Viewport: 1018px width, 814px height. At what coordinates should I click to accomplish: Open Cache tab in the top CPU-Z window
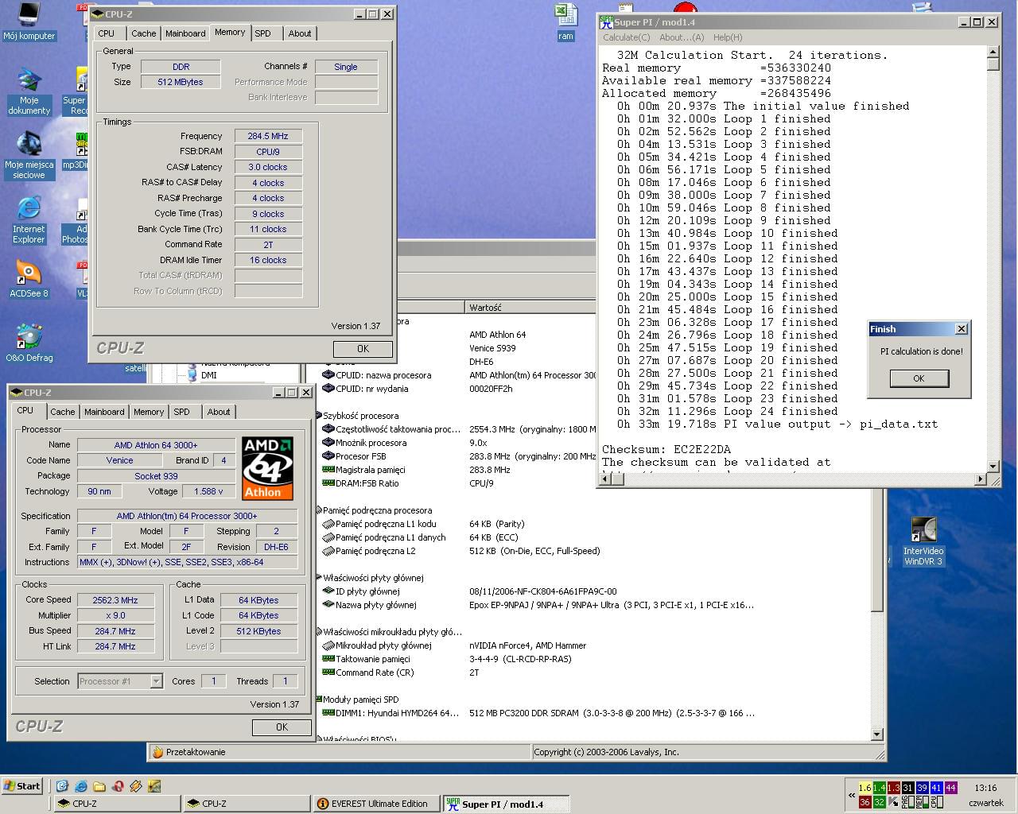[143, 33]
